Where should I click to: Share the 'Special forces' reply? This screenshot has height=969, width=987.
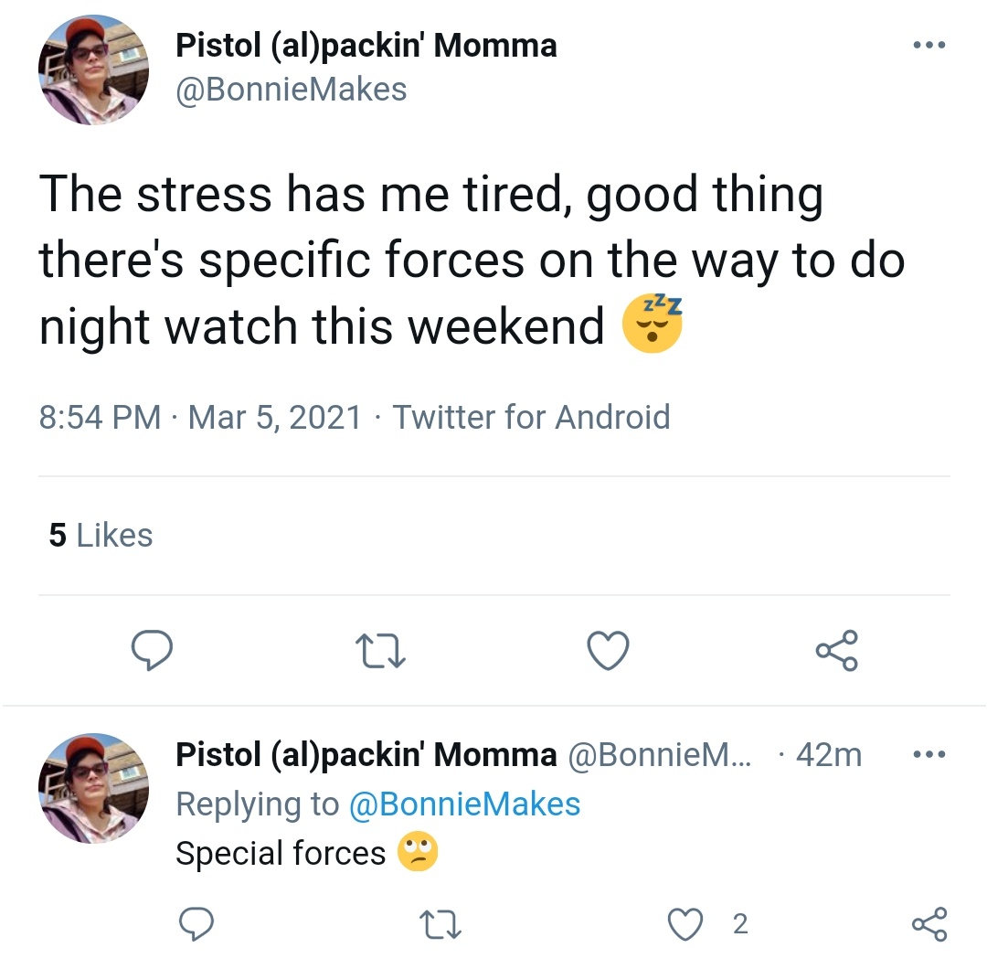[929, 923]
